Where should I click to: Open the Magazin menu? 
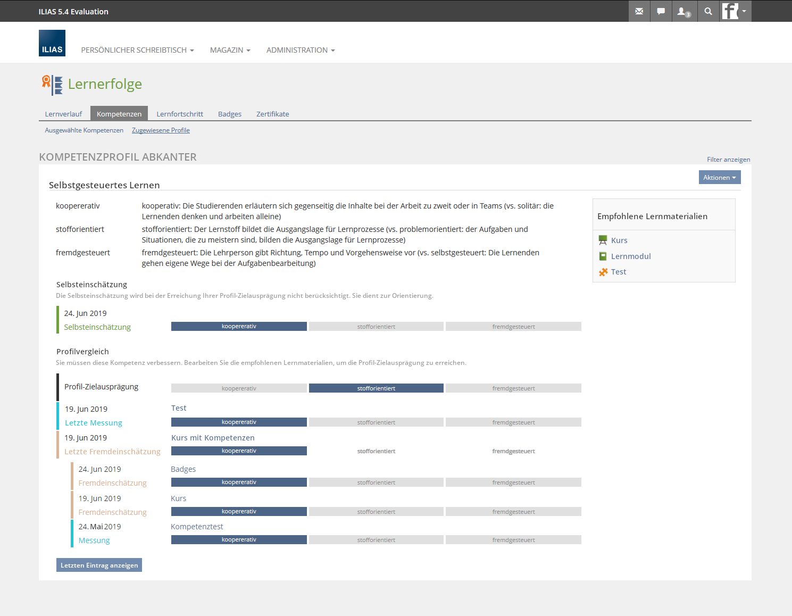tap(230, 50)
